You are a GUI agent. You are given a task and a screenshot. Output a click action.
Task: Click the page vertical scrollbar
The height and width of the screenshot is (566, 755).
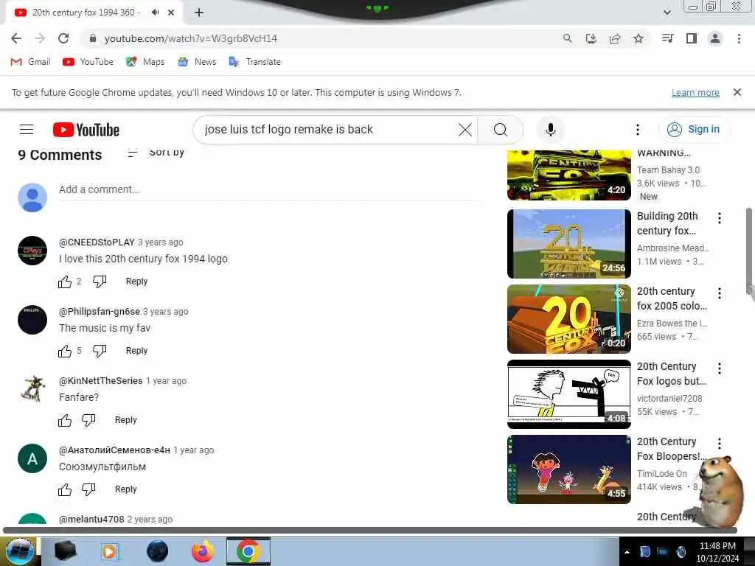(750, 252)
